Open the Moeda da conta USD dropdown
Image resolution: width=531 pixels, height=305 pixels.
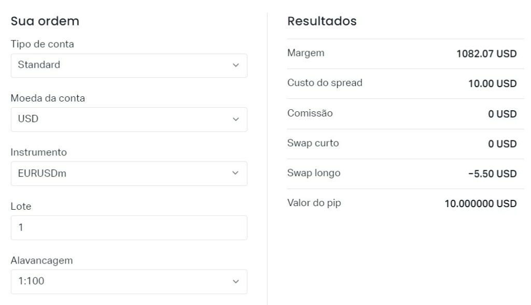[x=129, y=119]
